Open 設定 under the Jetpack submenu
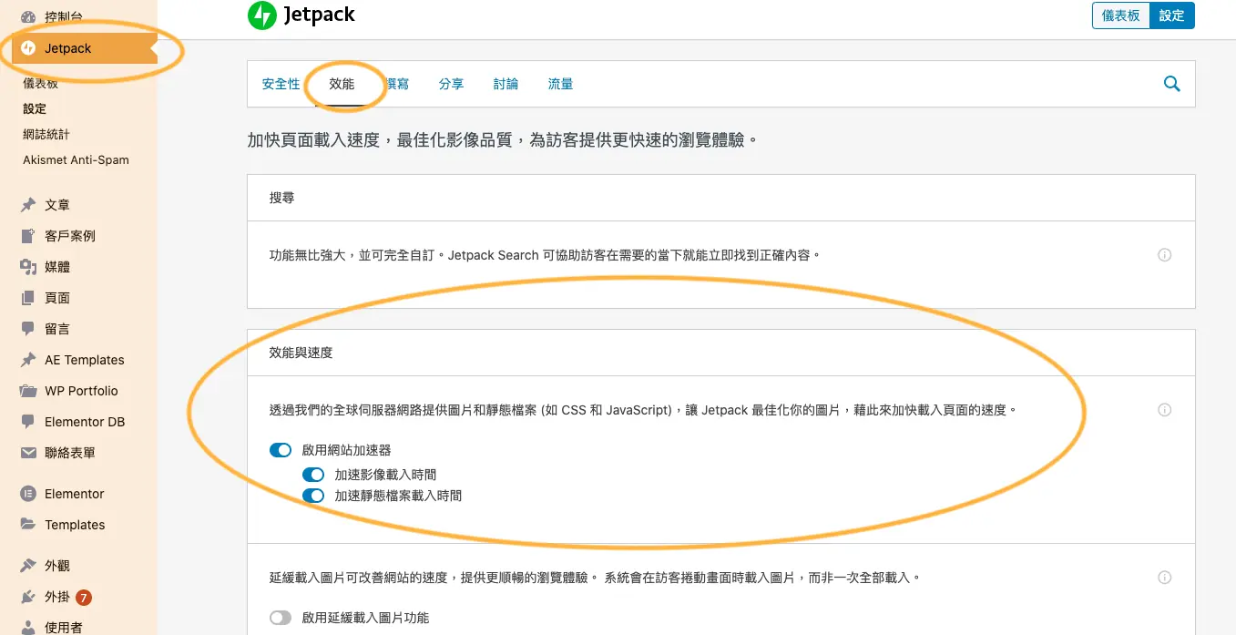This screenshot has width=1236, height=635. (35, 108)
